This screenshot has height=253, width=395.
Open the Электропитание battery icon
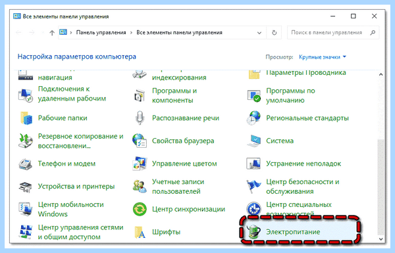(253, 232)
